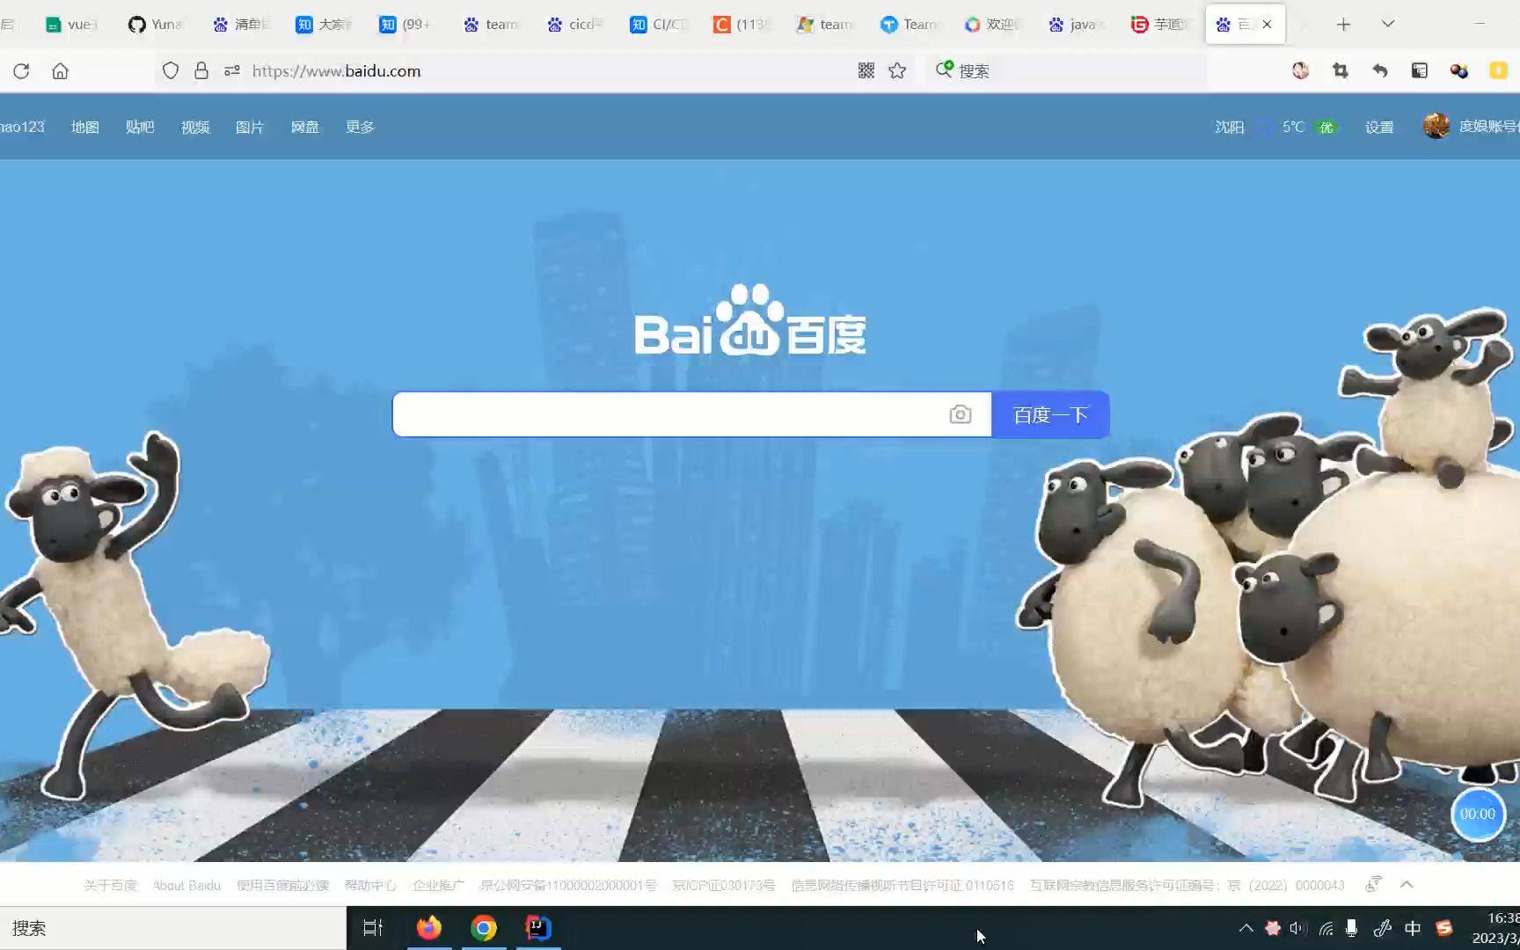Open the 更多 menu in Baidu navigation

point(360,127)
